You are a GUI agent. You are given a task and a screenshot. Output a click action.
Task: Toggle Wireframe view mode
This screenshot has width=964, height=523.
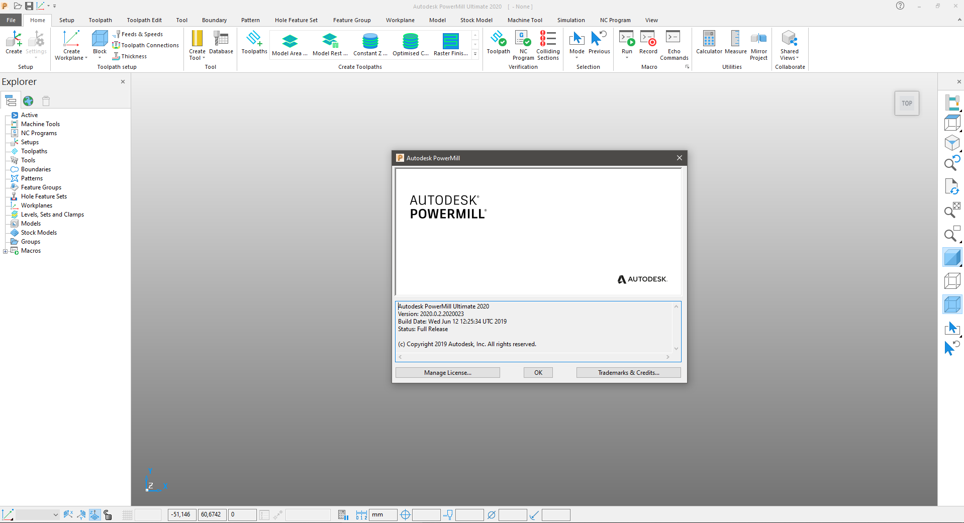click(952, 281)
